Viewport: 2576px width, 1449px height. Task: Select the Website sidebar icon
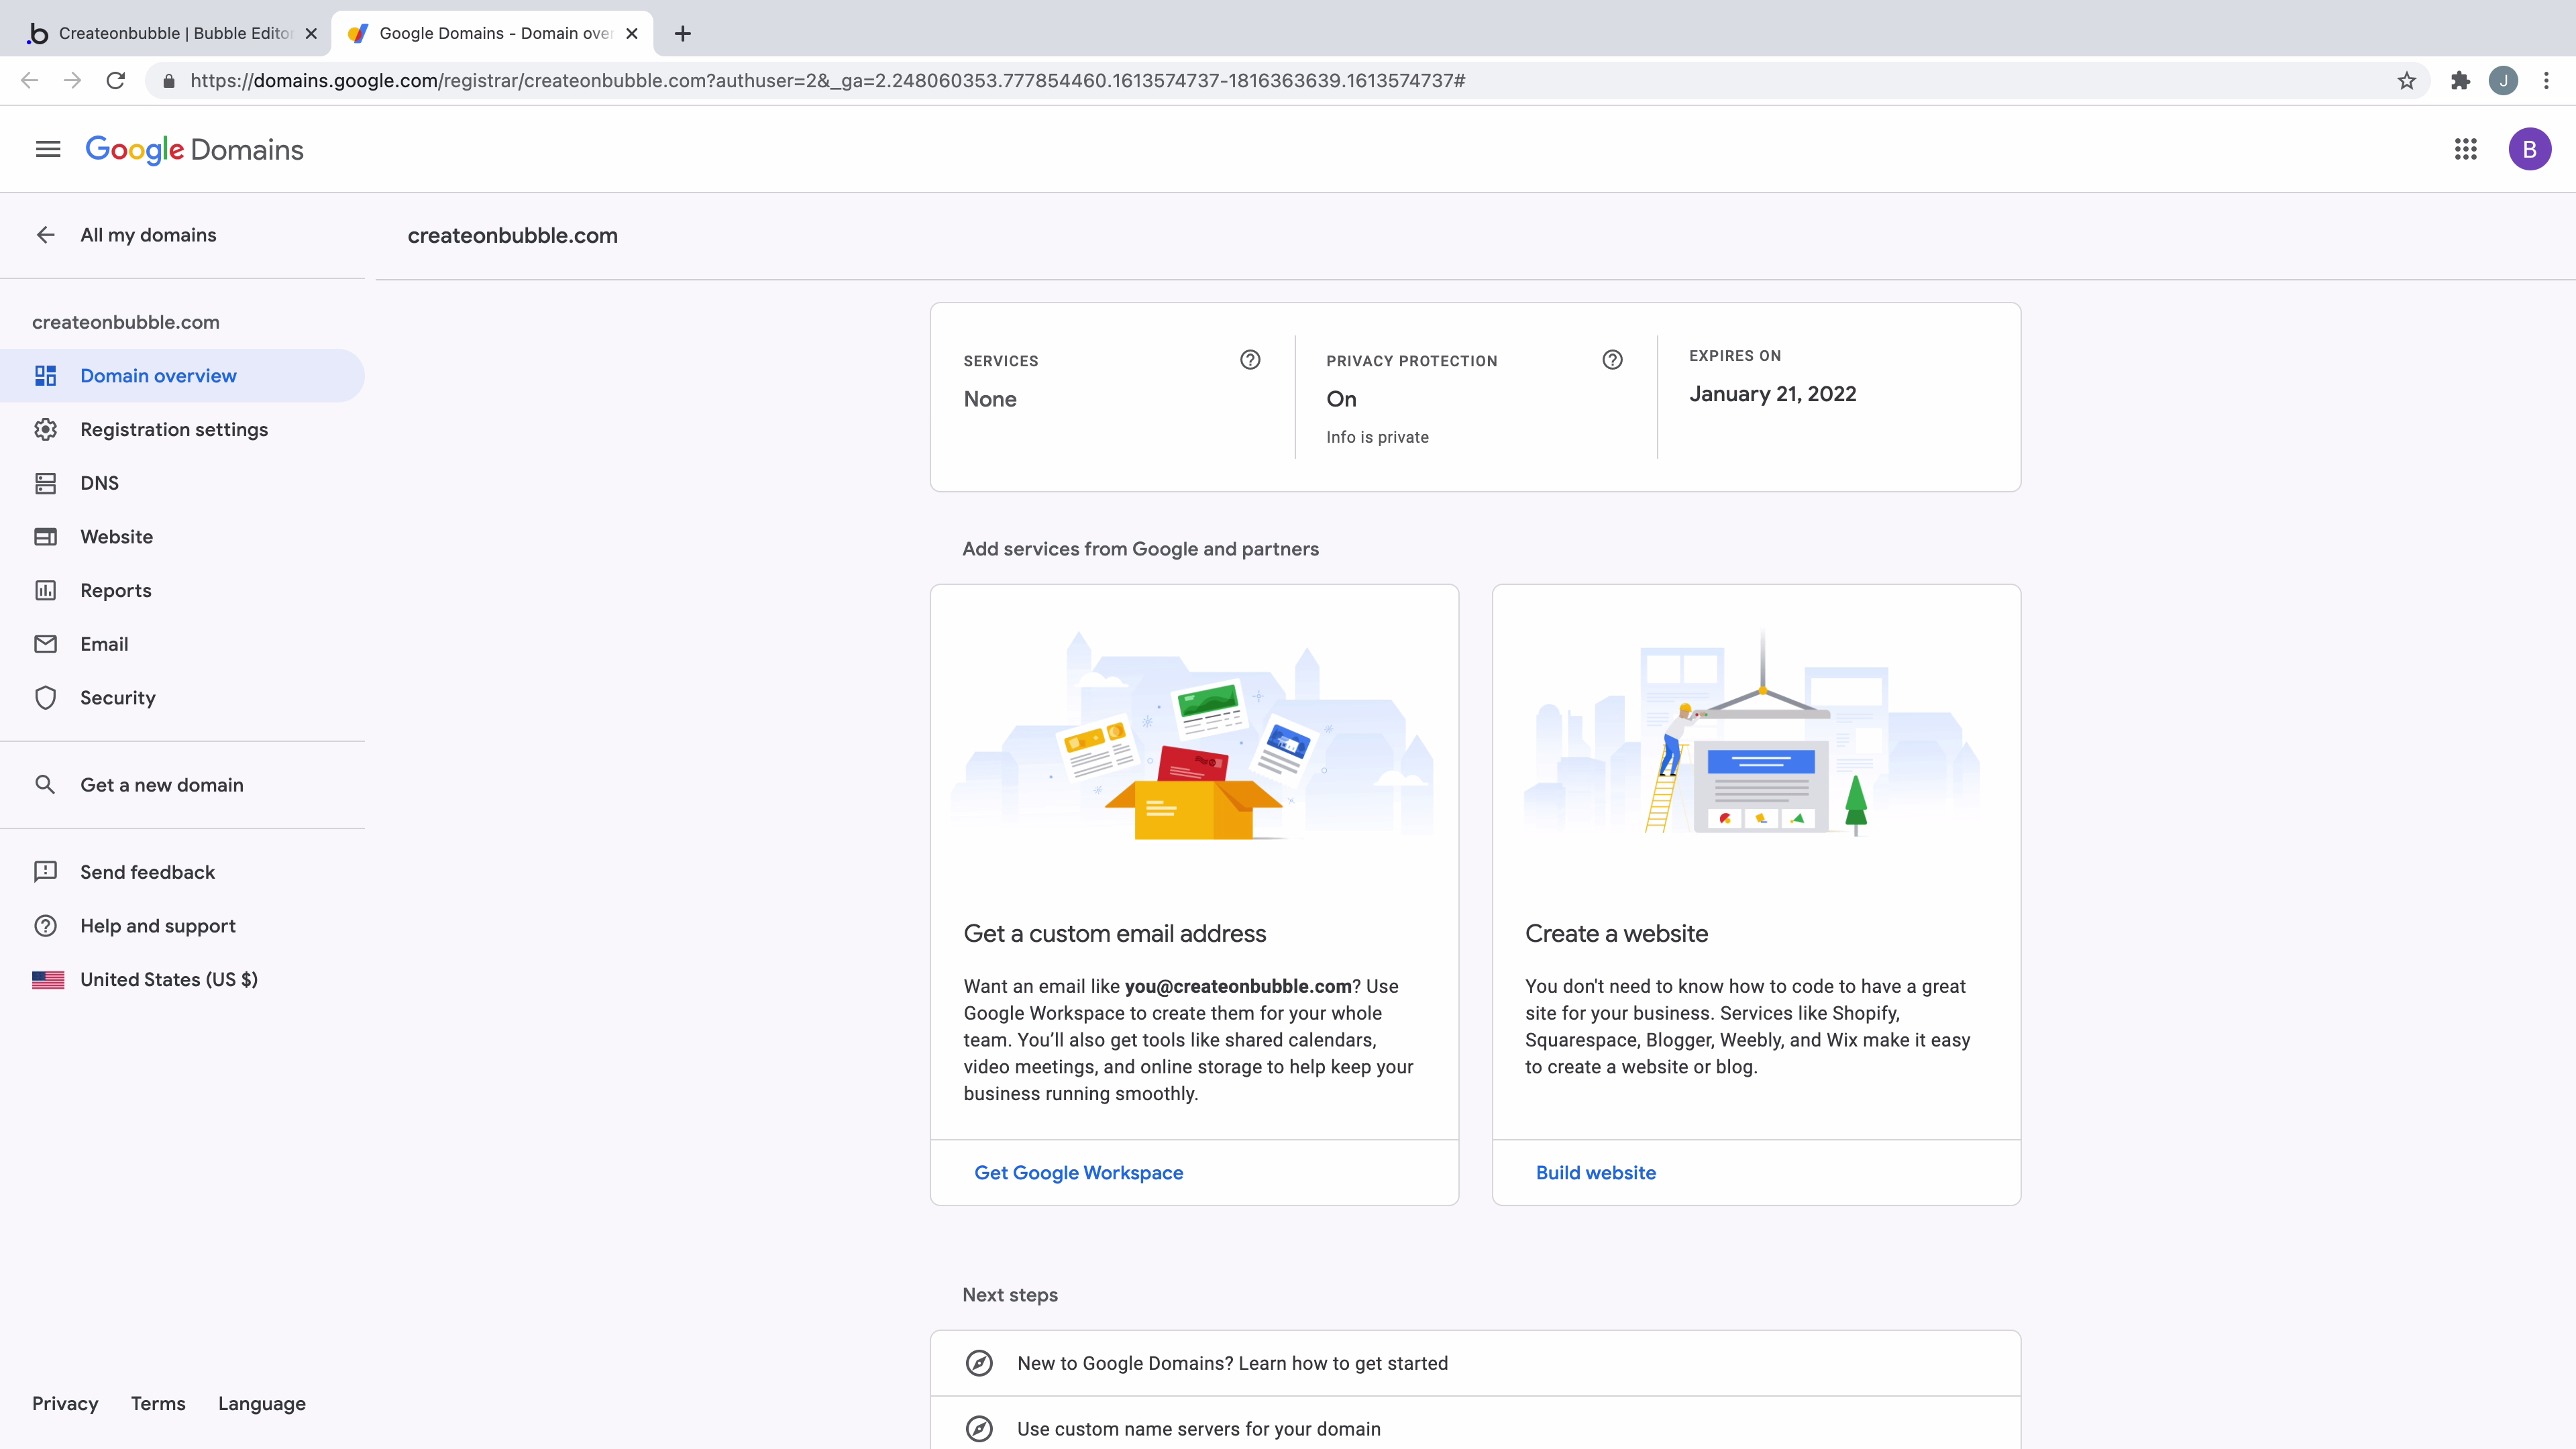46,536
